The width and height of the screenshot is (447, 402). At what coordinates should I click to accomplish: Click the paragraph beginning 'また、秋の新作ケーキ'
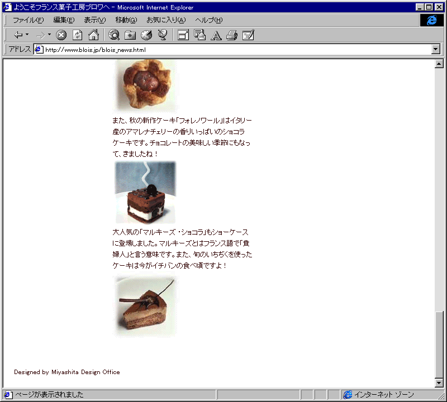[182, 137]
